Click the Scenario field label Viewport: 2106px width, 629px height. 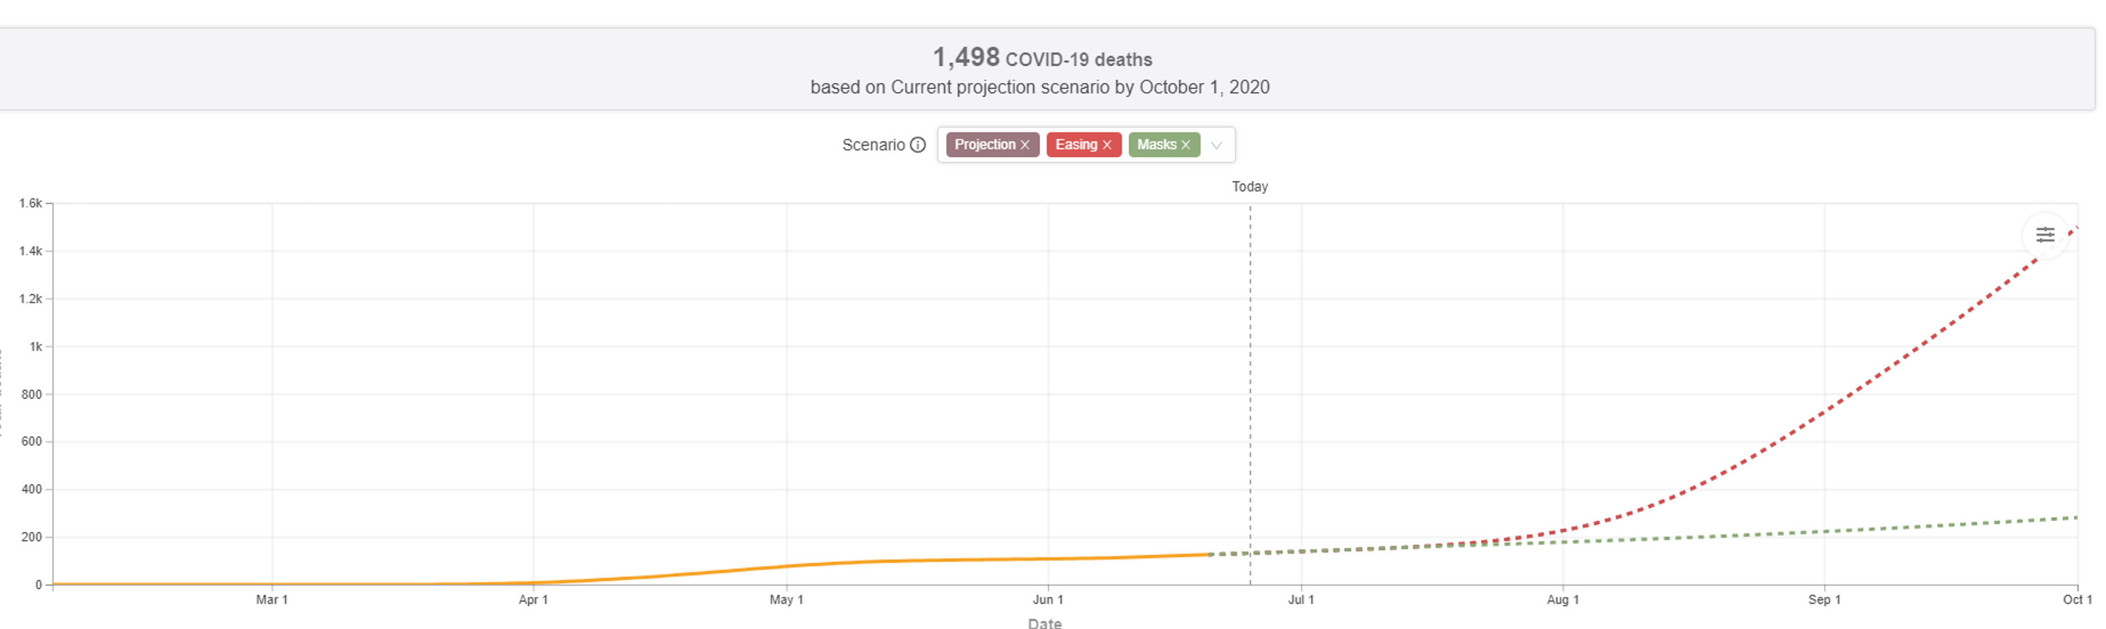click(873, 144)
